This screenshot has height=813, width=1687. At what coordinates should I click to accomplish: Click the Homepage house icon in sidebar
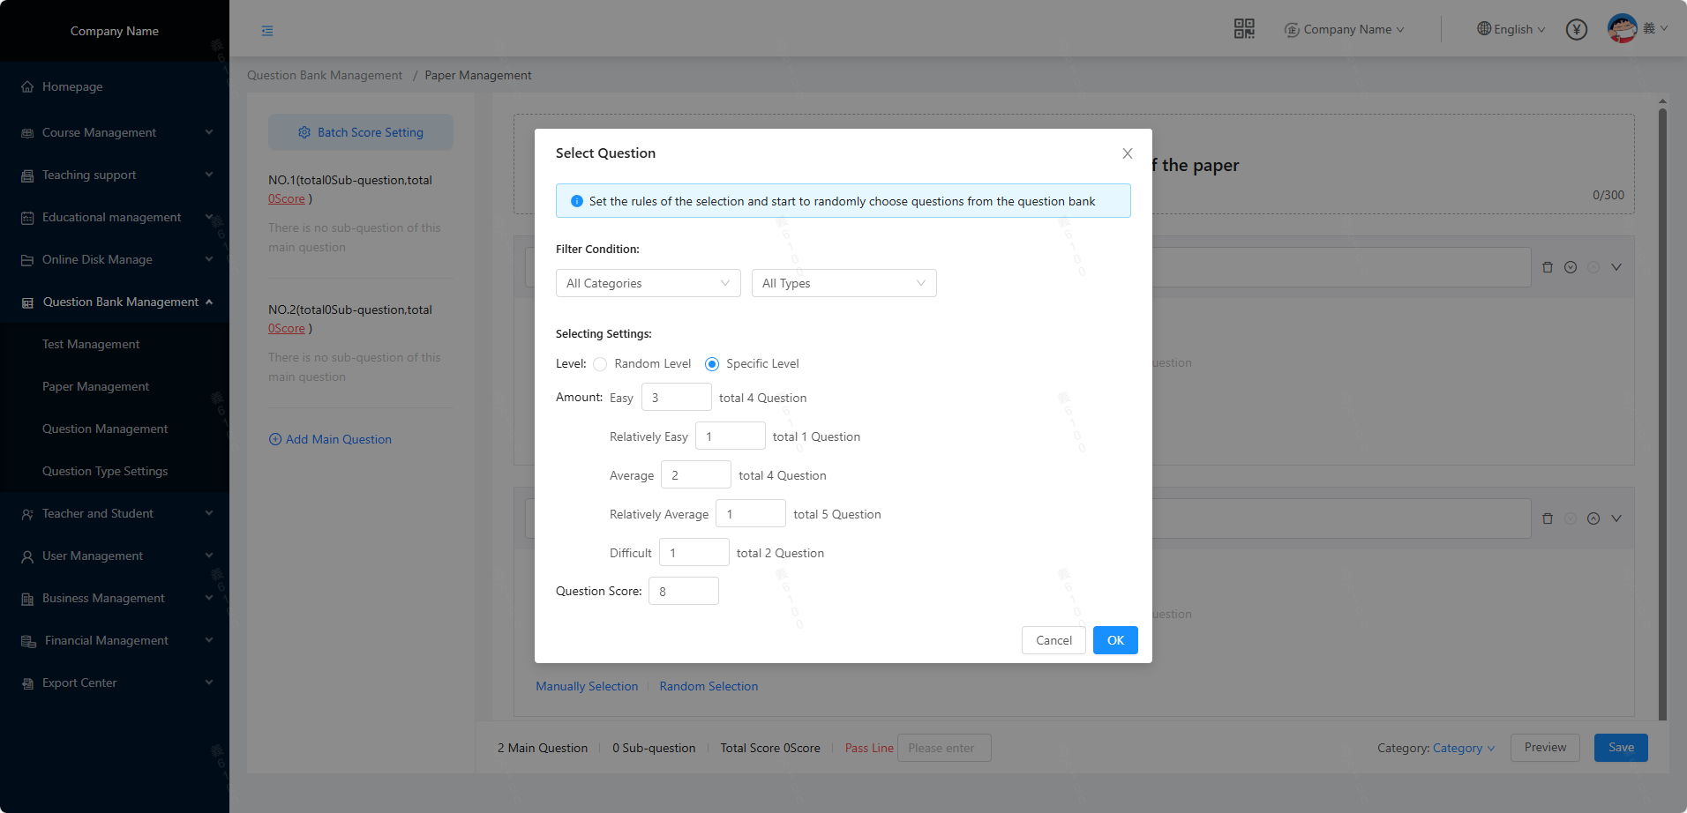tap(27, 87)
